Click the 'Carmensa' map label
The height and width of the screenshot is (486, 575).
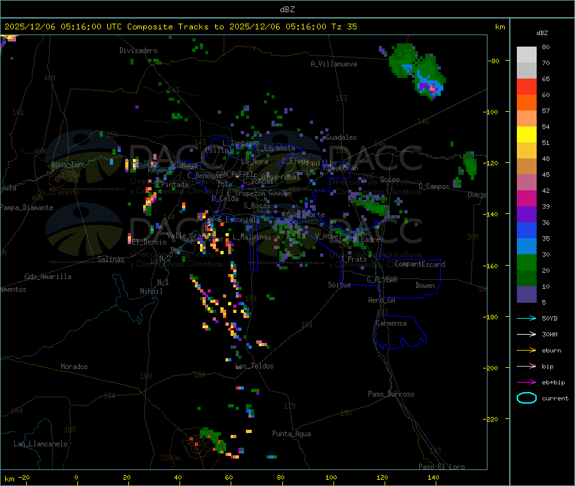pyautogui.click(x=391, y=323)
